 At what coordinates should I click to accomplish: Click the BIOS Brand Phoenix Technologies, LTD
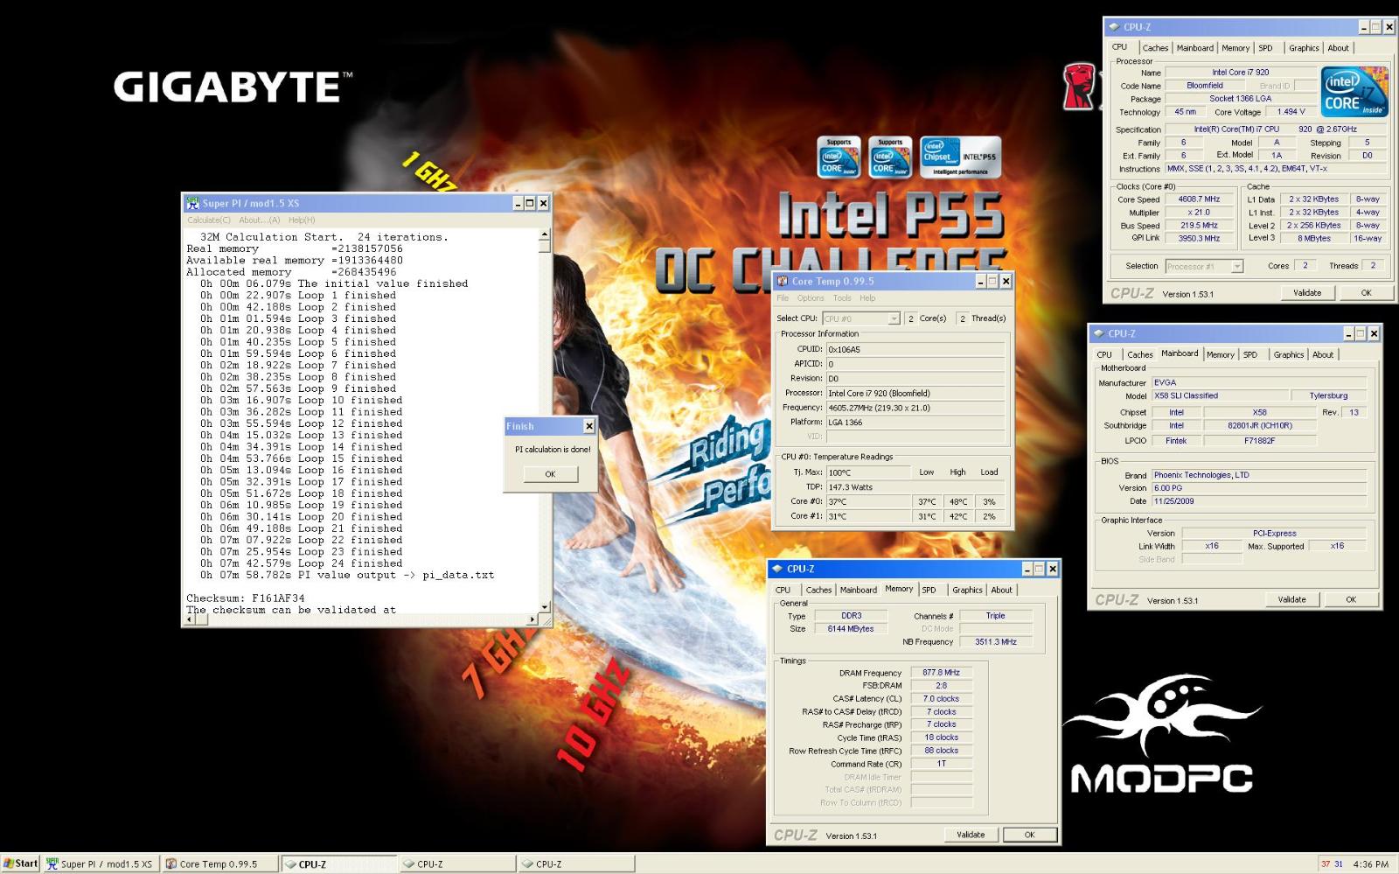coord(1258,475)
